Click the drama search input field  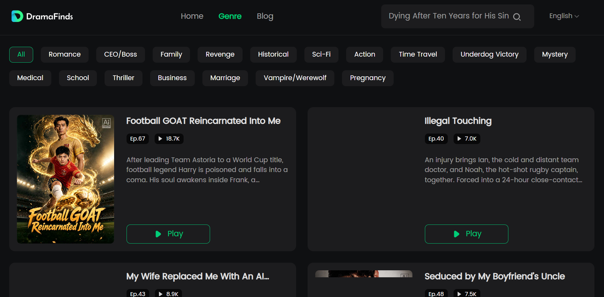coord(449,16)
